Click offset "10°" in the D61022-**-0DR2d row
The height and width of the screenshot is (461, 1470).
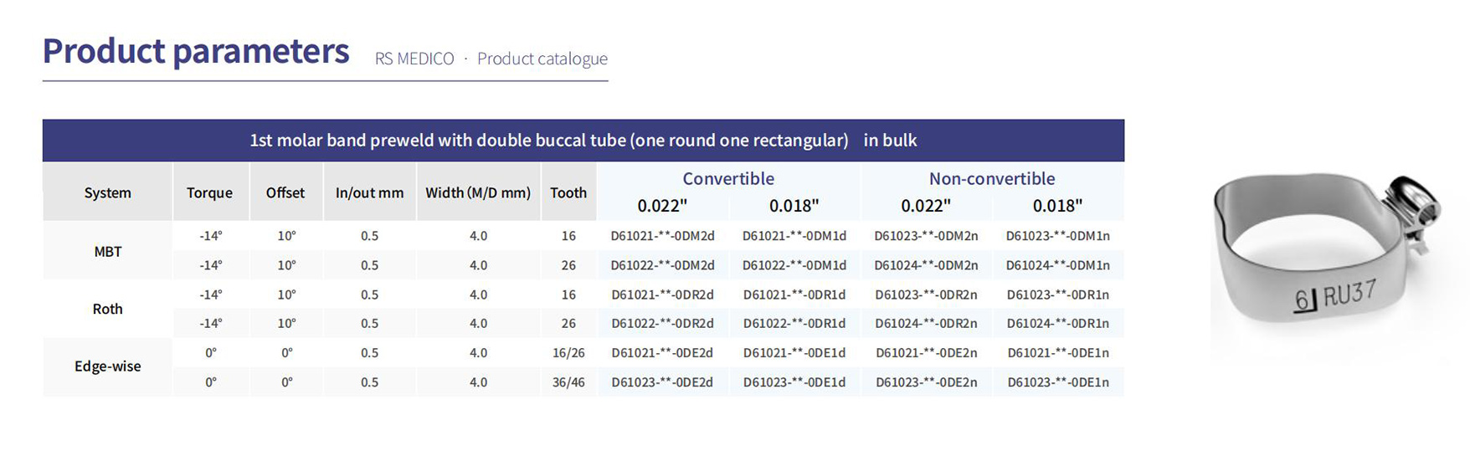click(x=286, y=323)
